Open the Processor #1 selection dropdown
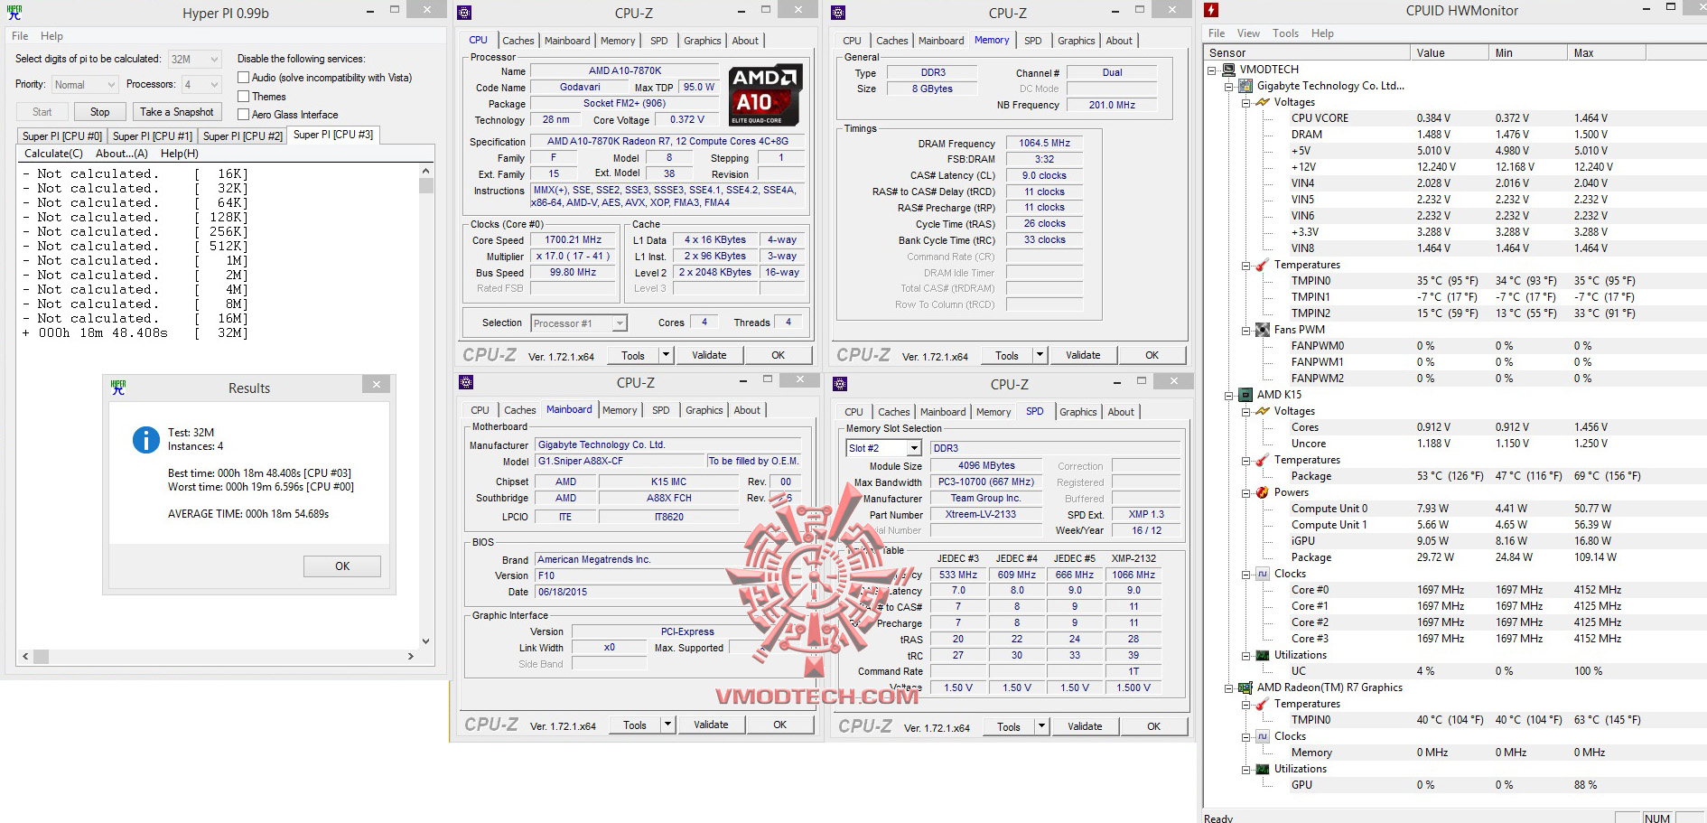 (x=579, y=323)
